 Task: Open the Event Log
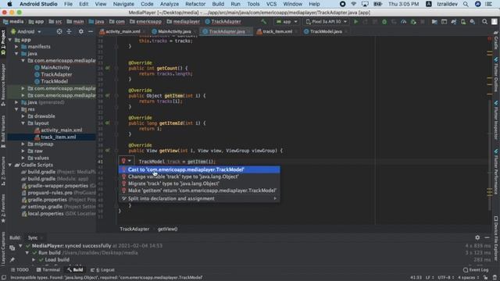pyautogui.click(x=475, y=270)
